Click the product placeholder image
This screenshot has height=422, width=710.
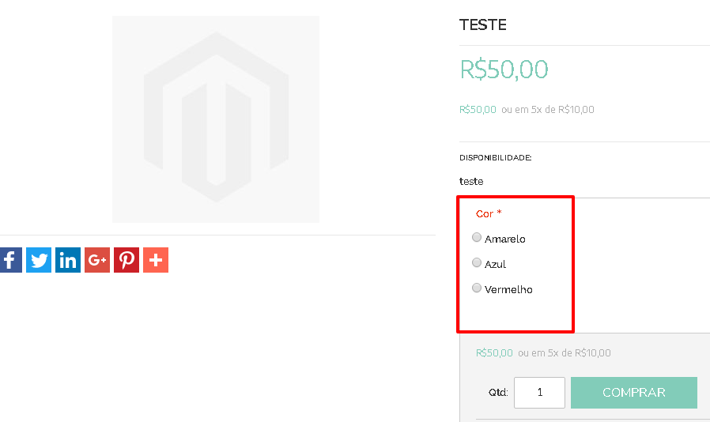tap(216, 119)
